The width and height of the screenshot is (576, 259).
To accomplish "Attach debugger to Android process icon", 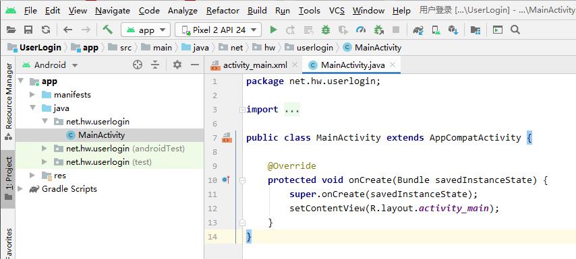I will click(379, 30).
